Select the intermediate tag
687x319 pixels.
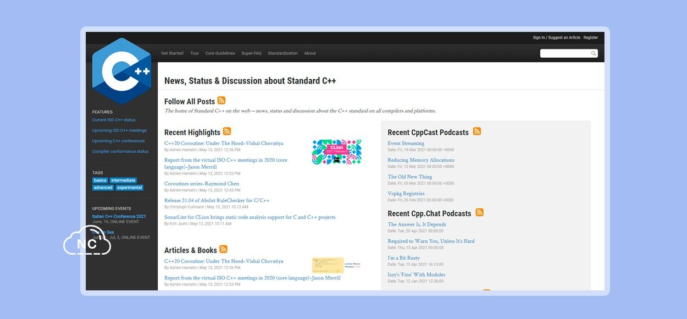[x=123, y=180]
